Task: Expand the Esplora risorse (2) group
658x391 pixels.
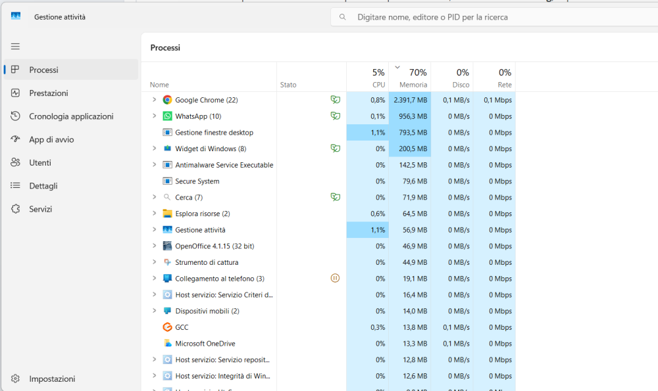Action: (x=154, y=214)
